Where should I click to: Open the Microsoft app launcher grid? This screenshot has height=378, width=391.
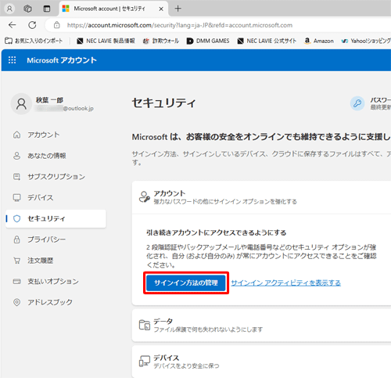[x=12, y=60]
